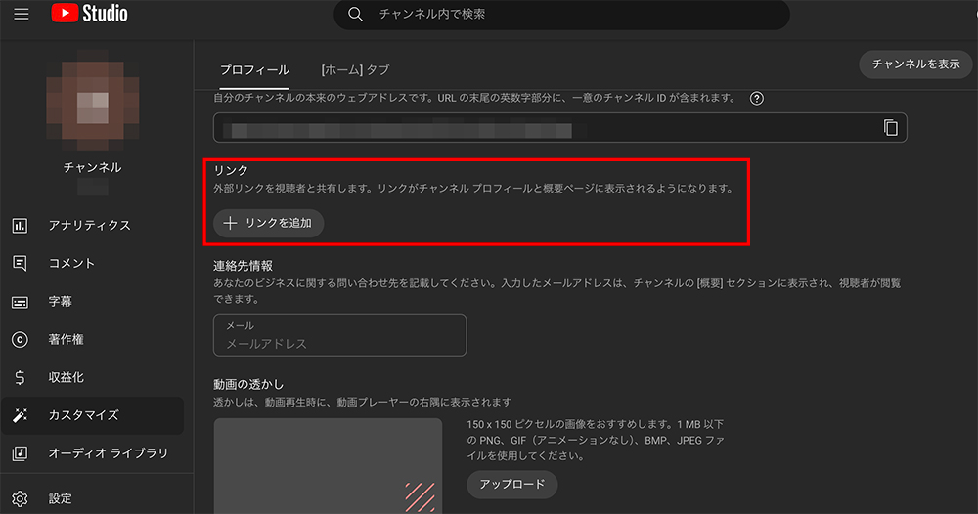978x514 pixels.
Task: Click the リンクを追加 button
Action: (268, 223)
